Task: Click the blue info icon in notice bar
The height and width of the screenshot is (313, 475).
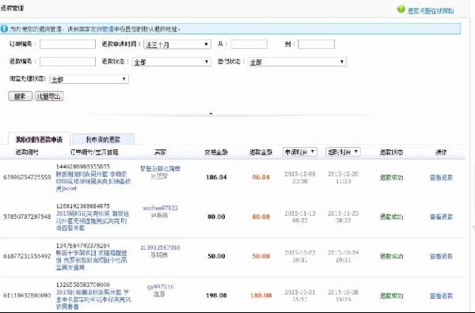Action: 4,28
